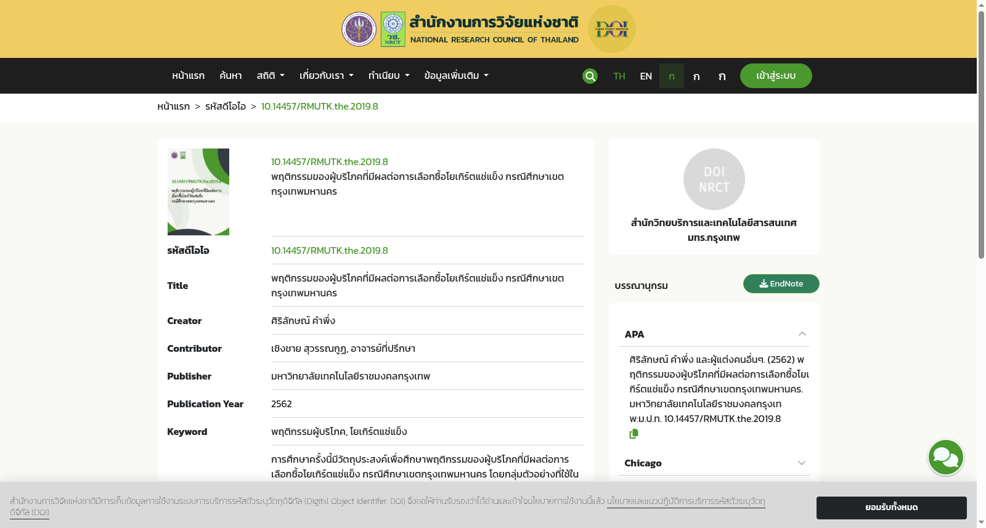Image resolution: width=986 pixels, height=528 pixels.
Task: Click the เข้าสู่ระบบ login button
Action: [x=776, y=76]
